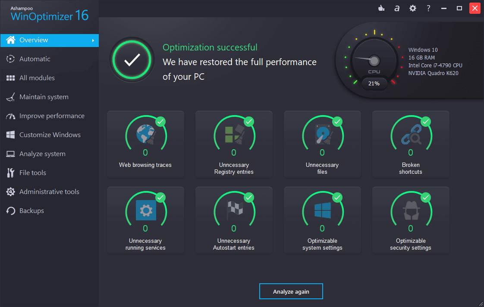Click the large green optimization checkmark circle
Screen dimensions: 484x307
tap(132, 60)
